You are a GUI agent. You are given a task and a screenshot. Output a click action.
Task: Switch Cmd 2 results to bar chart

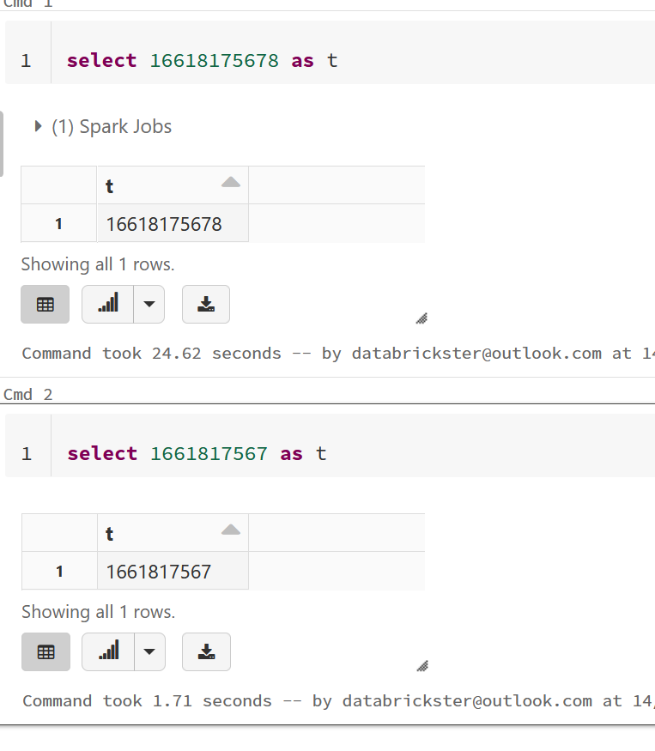(x=109, y=651)
